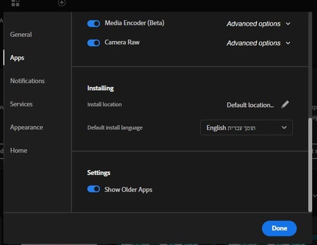Click the preferences dialog vertical scrollbar
This screenshot has height=245, width=317.
pyautogui.click(x=310, y=165)
